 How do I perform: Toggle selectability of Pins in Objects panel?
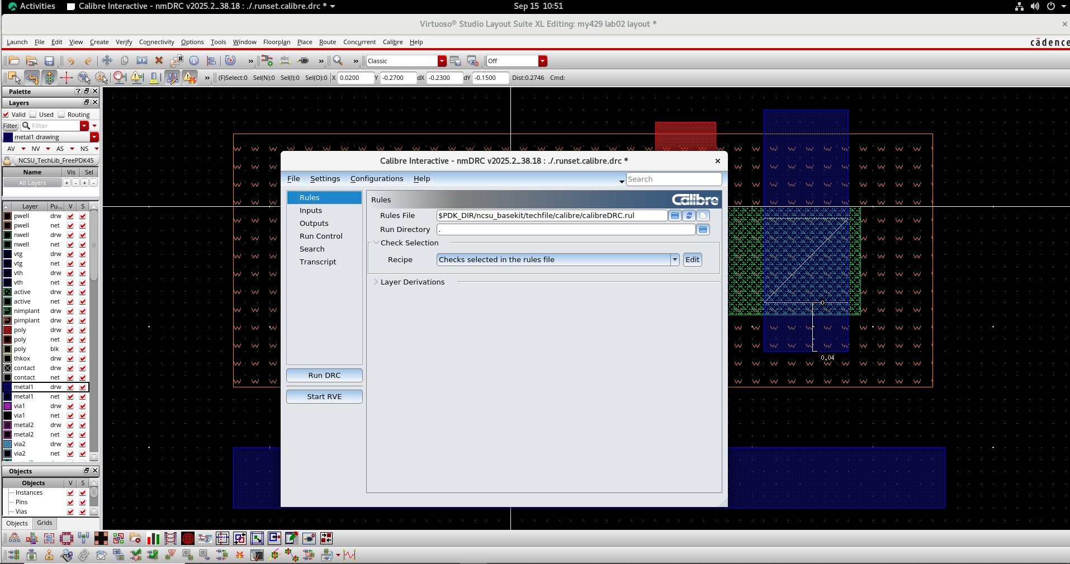click(x=83, y=503)
